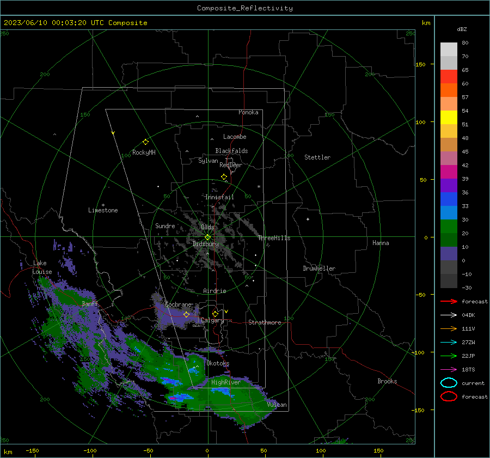Screen dimensions: 490x458
Task: Click the Ponoka city label
Action: tap(248, 112)
